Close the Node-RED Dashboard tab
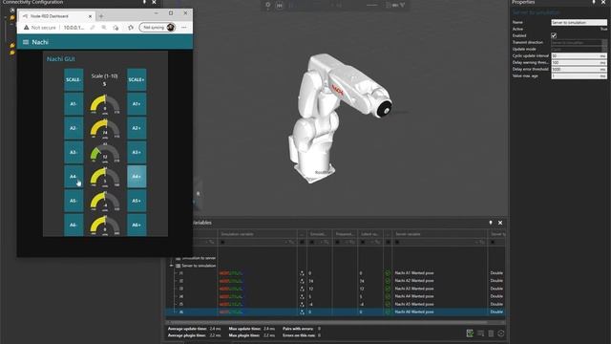This screenshot has height=344, width=611. (90, 16)
